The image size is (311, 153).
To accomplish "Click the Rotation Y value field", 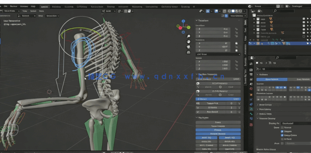I will [x=213, y=47].
